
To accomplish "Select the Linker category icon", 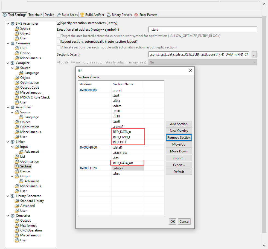I will [x=13, y=142].
